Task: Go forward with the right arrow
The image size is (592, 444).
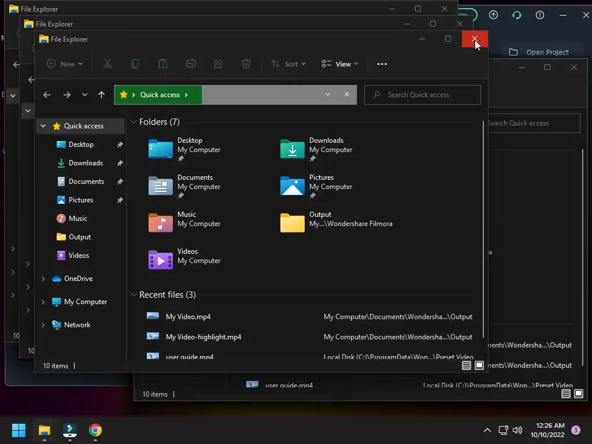Action: tap(67, 95)
